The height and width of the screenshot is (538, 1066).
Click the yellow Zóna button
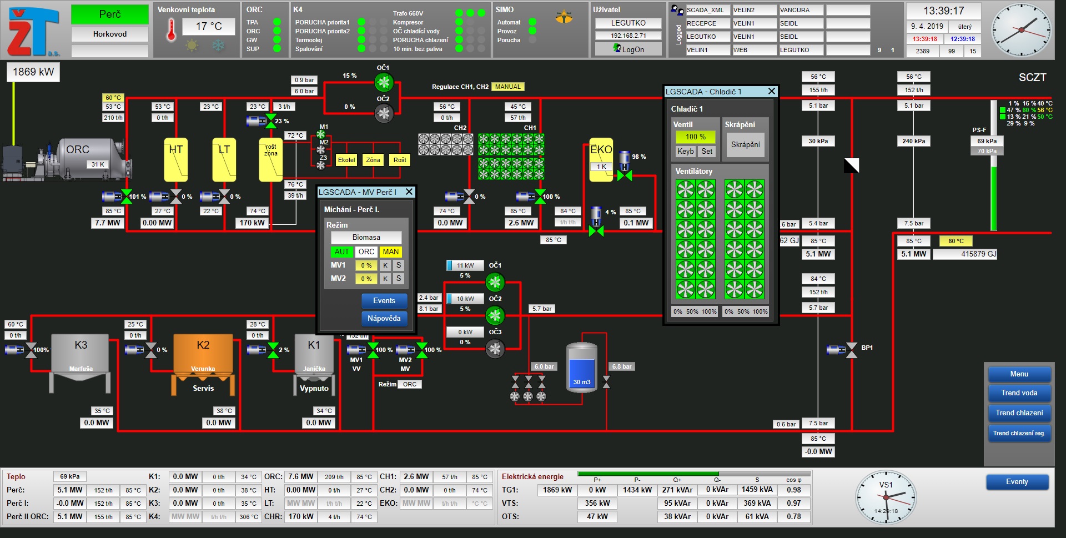[x=373, y=160]
